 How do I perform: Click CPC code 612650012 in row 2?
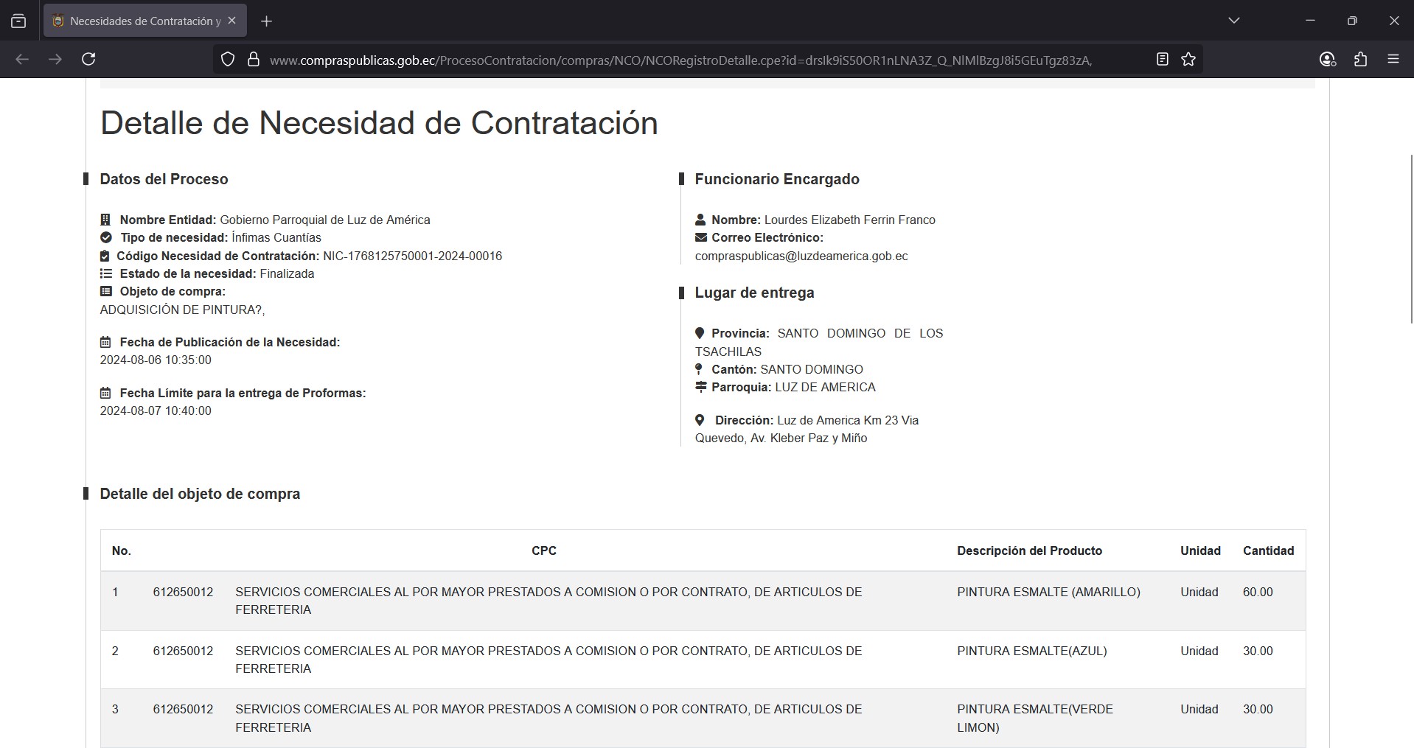183,651
